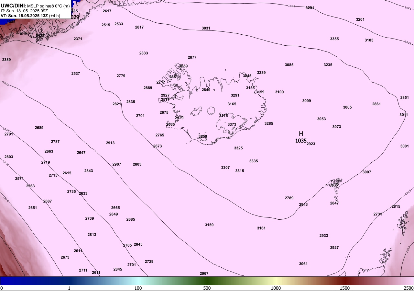414x291 pixels.
Task: Click the map value 3099
Action: 307,101
